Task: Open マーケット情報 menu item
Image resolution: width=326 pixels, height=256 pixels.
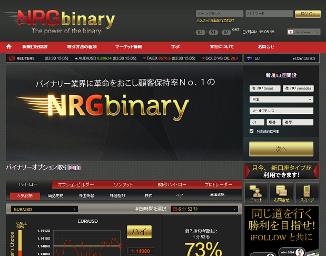Action: pos(129,47)
